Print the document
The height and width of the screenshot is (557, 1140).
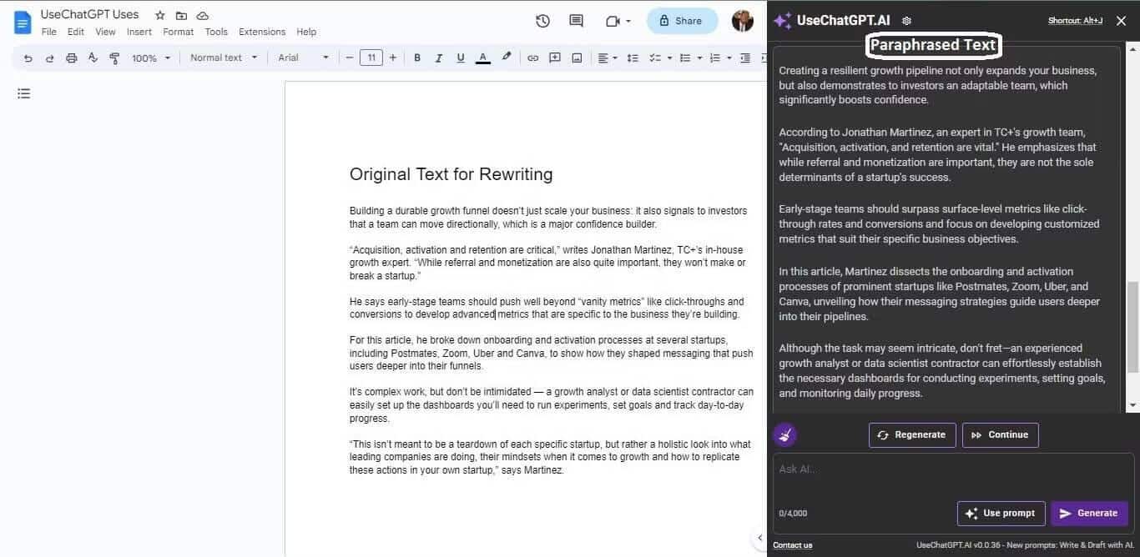click(x=71, y=58)
